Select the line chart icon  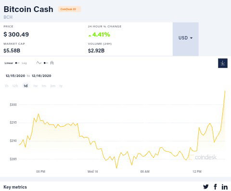click(x=39, y=63)
